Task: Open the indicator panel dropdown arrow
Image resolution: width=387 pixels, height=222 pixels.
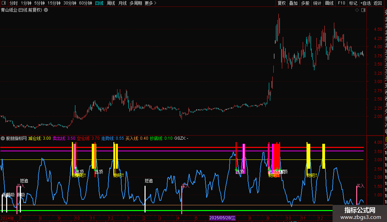Action: point(3,138)
